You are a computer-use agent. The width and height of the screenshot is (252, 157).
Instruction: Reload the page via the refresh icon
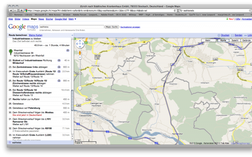pos(175,10)
